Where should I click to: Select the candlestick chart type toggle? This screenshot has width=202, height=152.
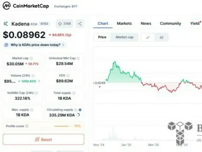pos(161,37)
